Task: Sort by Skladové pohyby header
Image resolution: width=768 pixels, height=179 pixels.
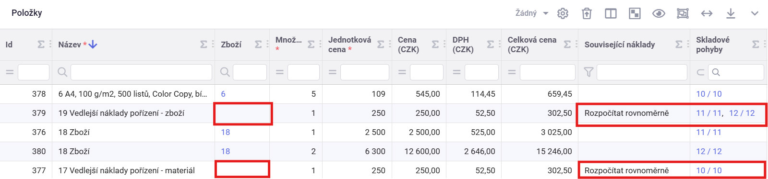Action: coord(713,45)
